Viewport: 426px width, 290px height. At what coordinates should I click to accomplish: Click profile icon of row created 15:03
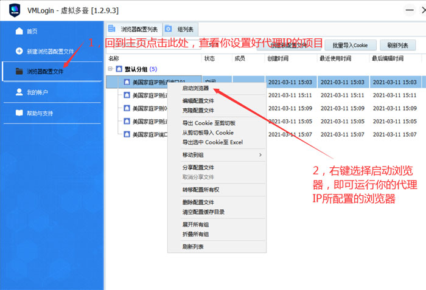127,82
